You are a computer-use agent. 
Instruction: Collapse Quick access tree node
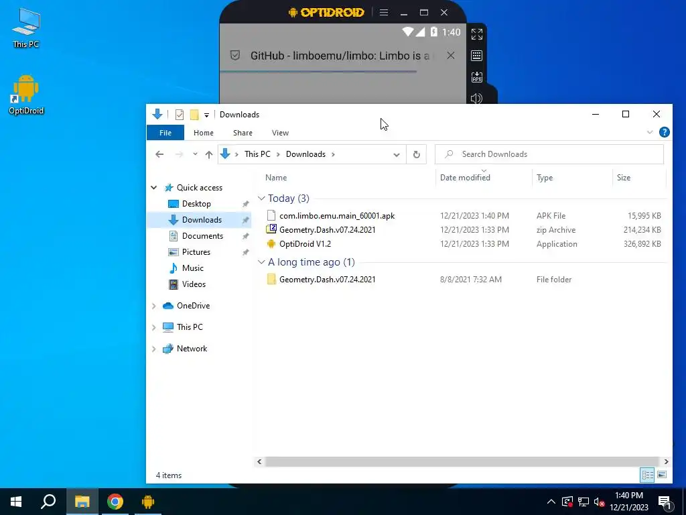154,188
